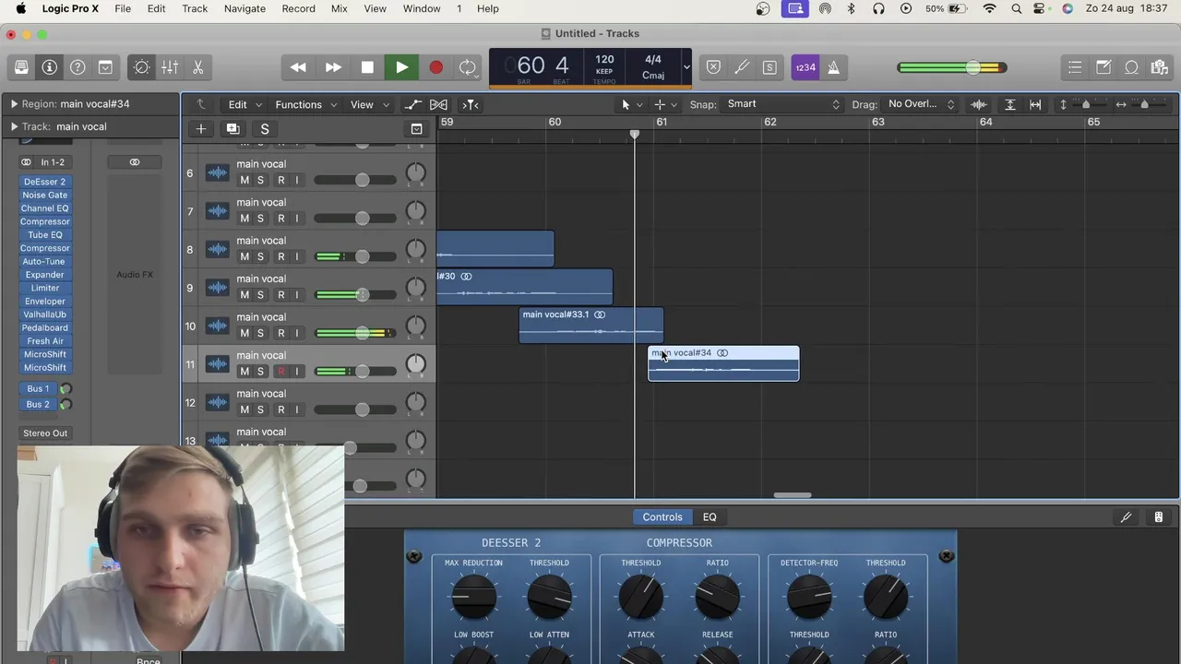Image resolution: width=1181 pixels, height=664 pixels.
Task: Open the track header options popup button
Action: click(416, 129)
